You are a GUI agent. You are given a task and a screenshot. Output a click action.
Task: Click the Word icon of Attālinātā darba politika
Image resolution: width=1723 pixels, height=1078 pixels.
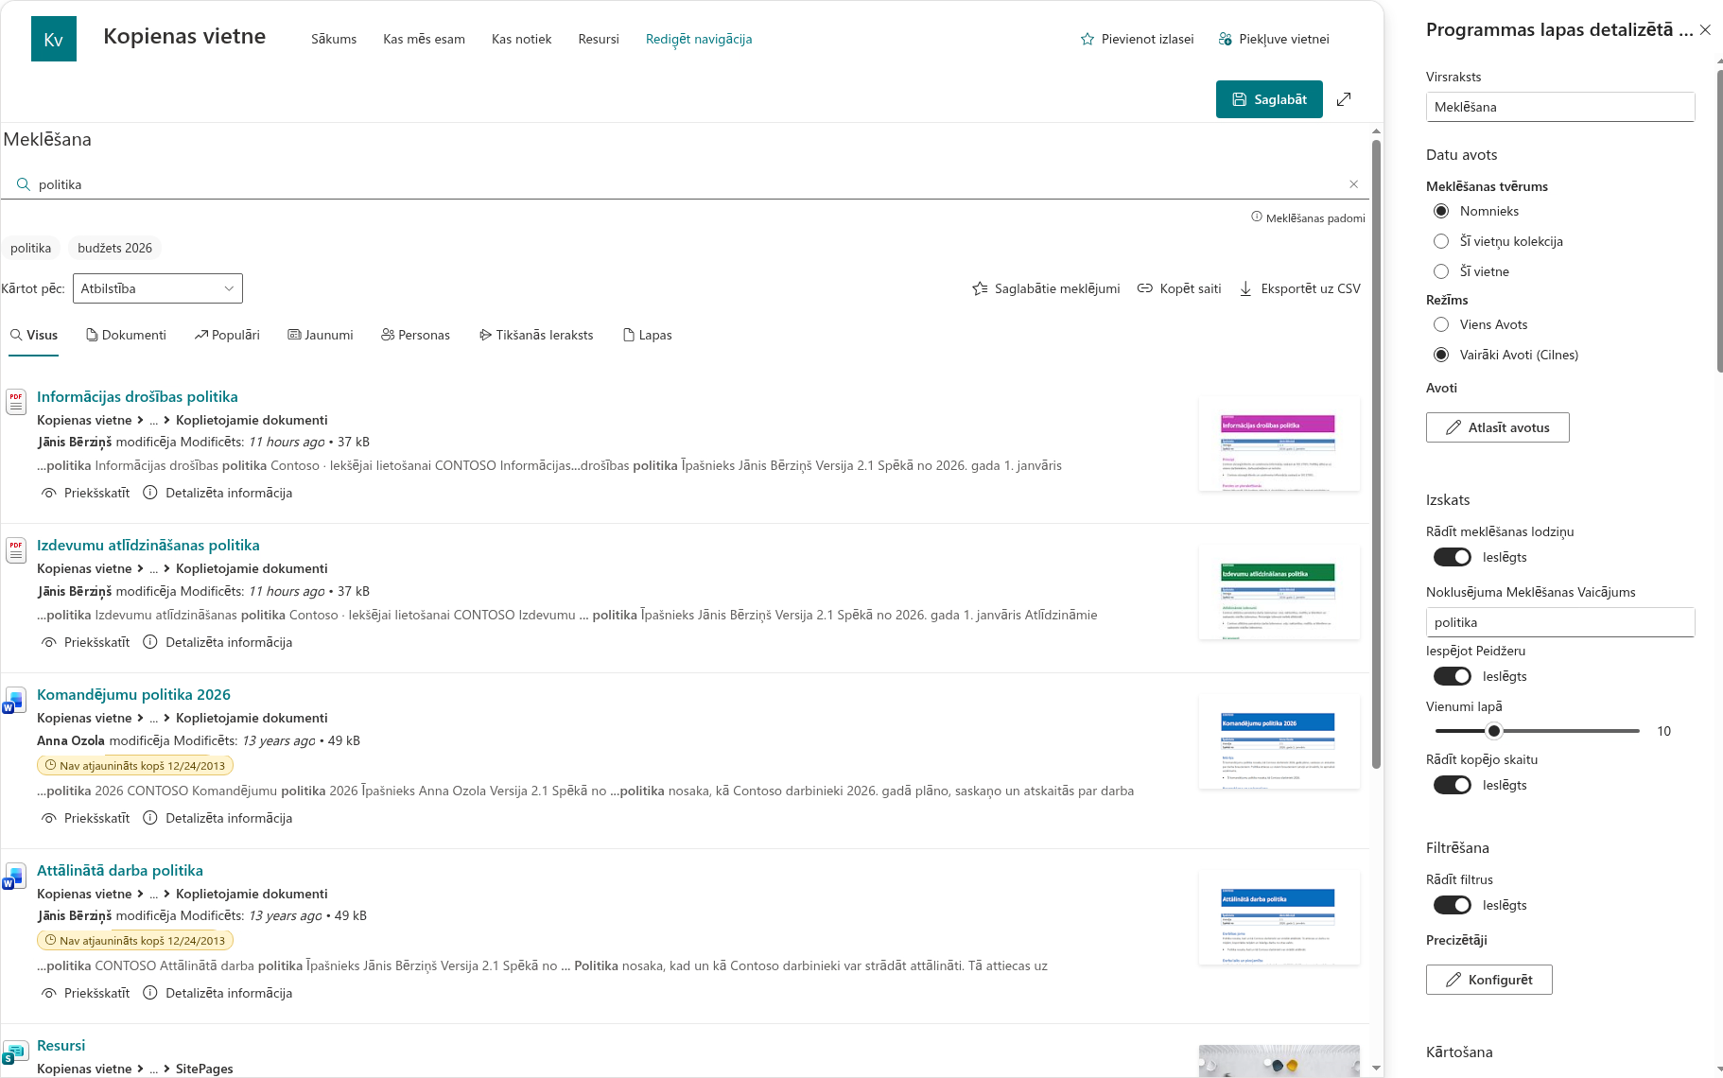click(x=14, y=877)
